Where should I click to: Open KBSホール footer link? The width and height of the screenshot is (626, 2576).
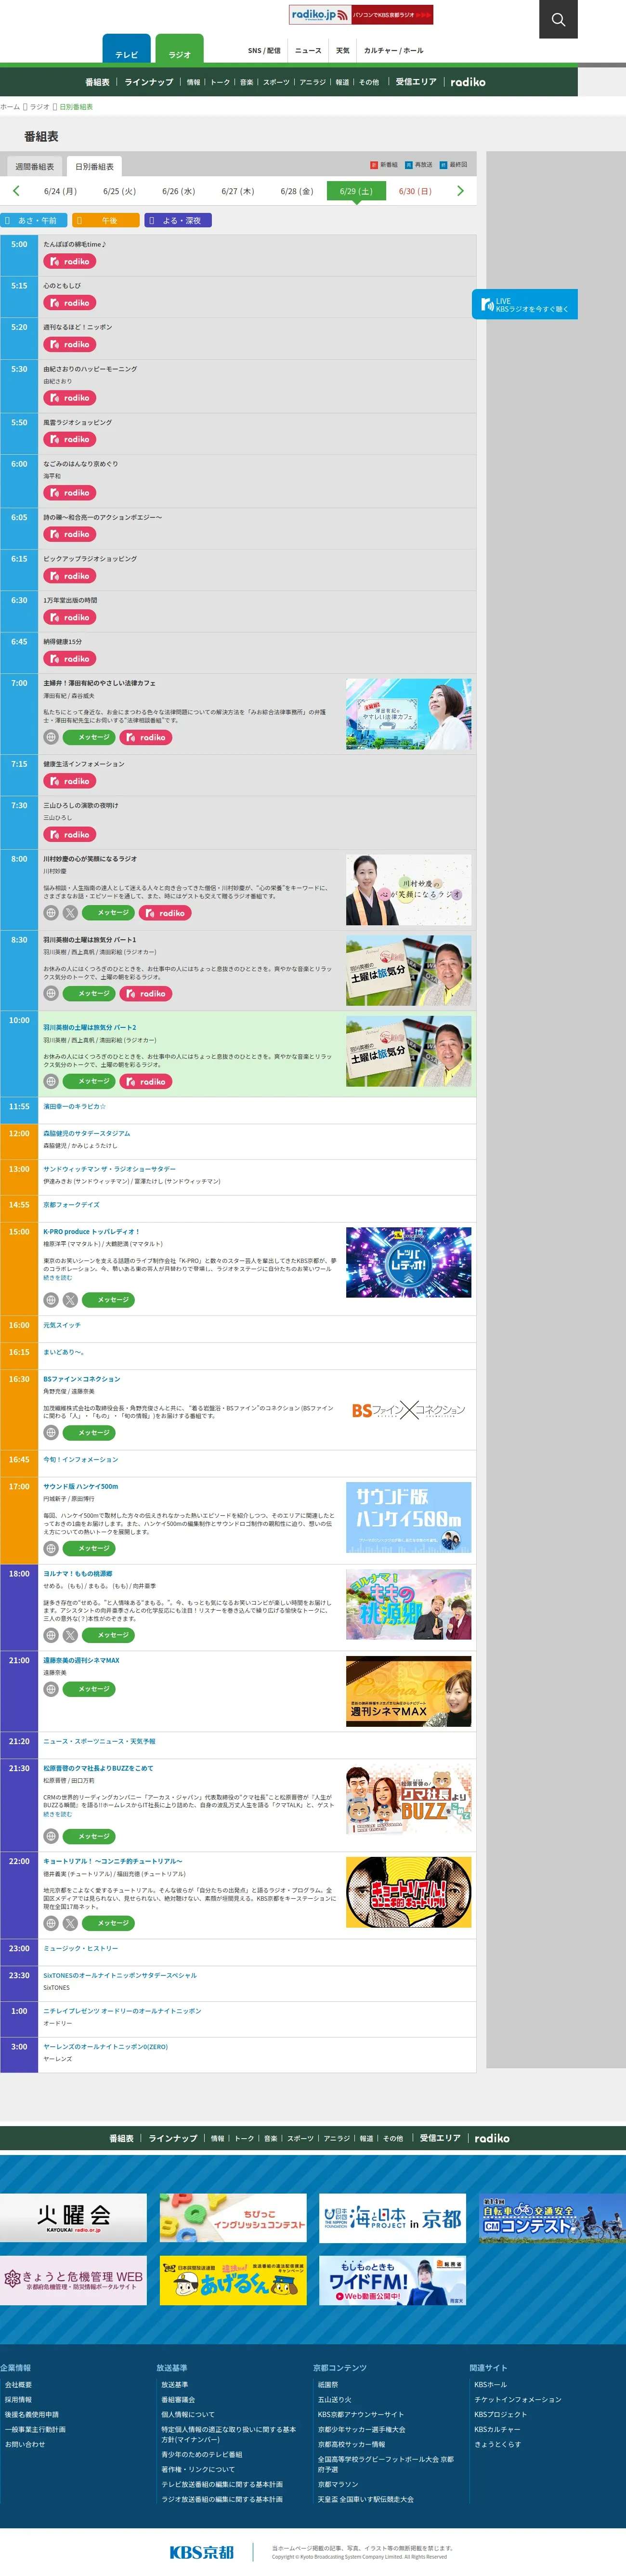pyautogui.click(x=490, y=2385)
